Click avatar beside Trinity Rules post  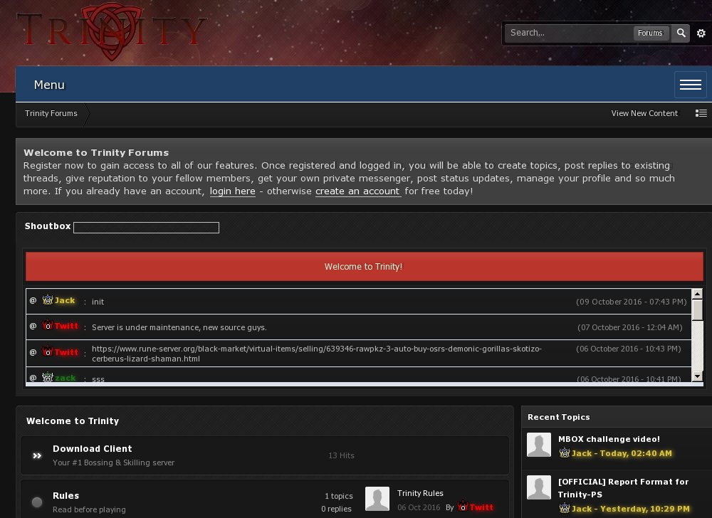(x=377, y=499)
